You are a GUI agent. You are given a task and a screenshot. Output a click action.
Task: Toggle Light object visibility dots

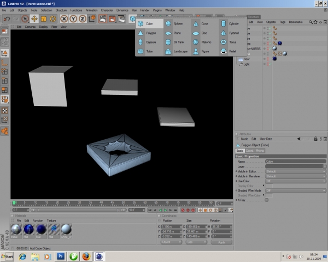[x=267, y=64]
